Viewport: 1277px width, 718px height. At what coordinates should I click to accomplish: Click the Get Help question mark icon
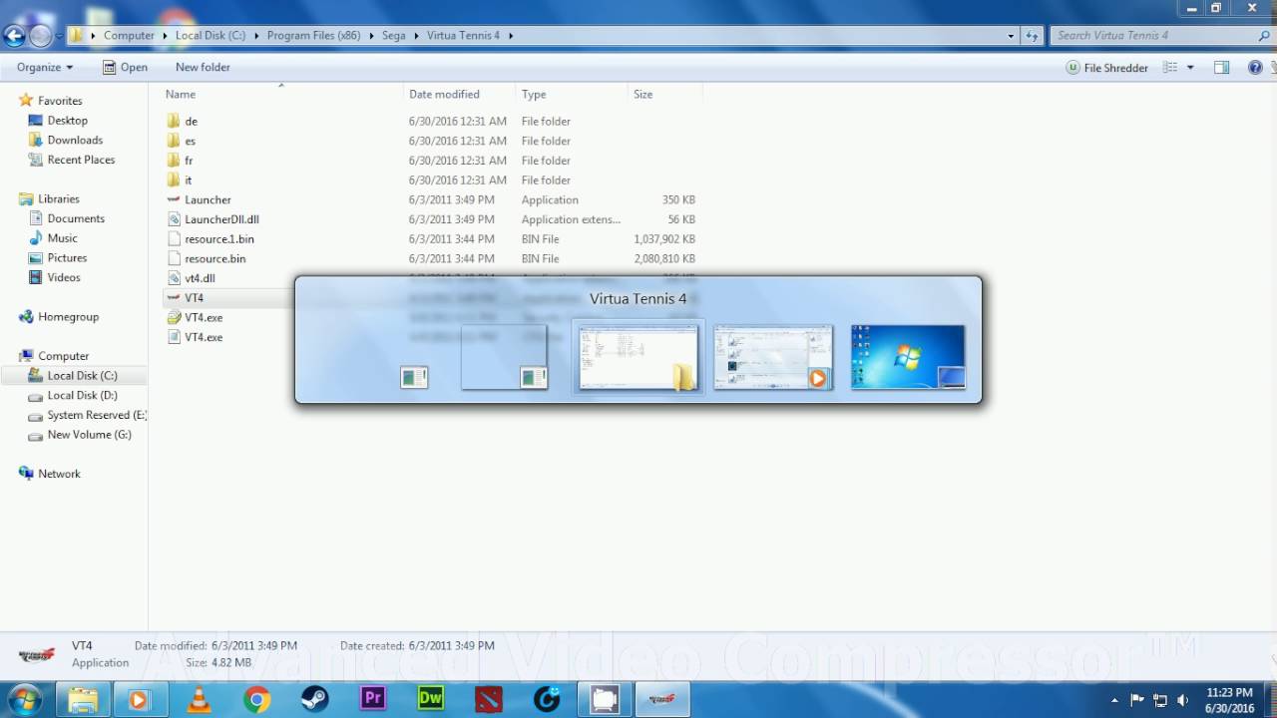(x=1255, y=67)
